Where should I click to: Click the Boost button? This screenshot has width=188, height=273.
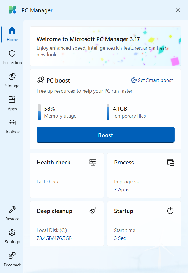[105, 135]
